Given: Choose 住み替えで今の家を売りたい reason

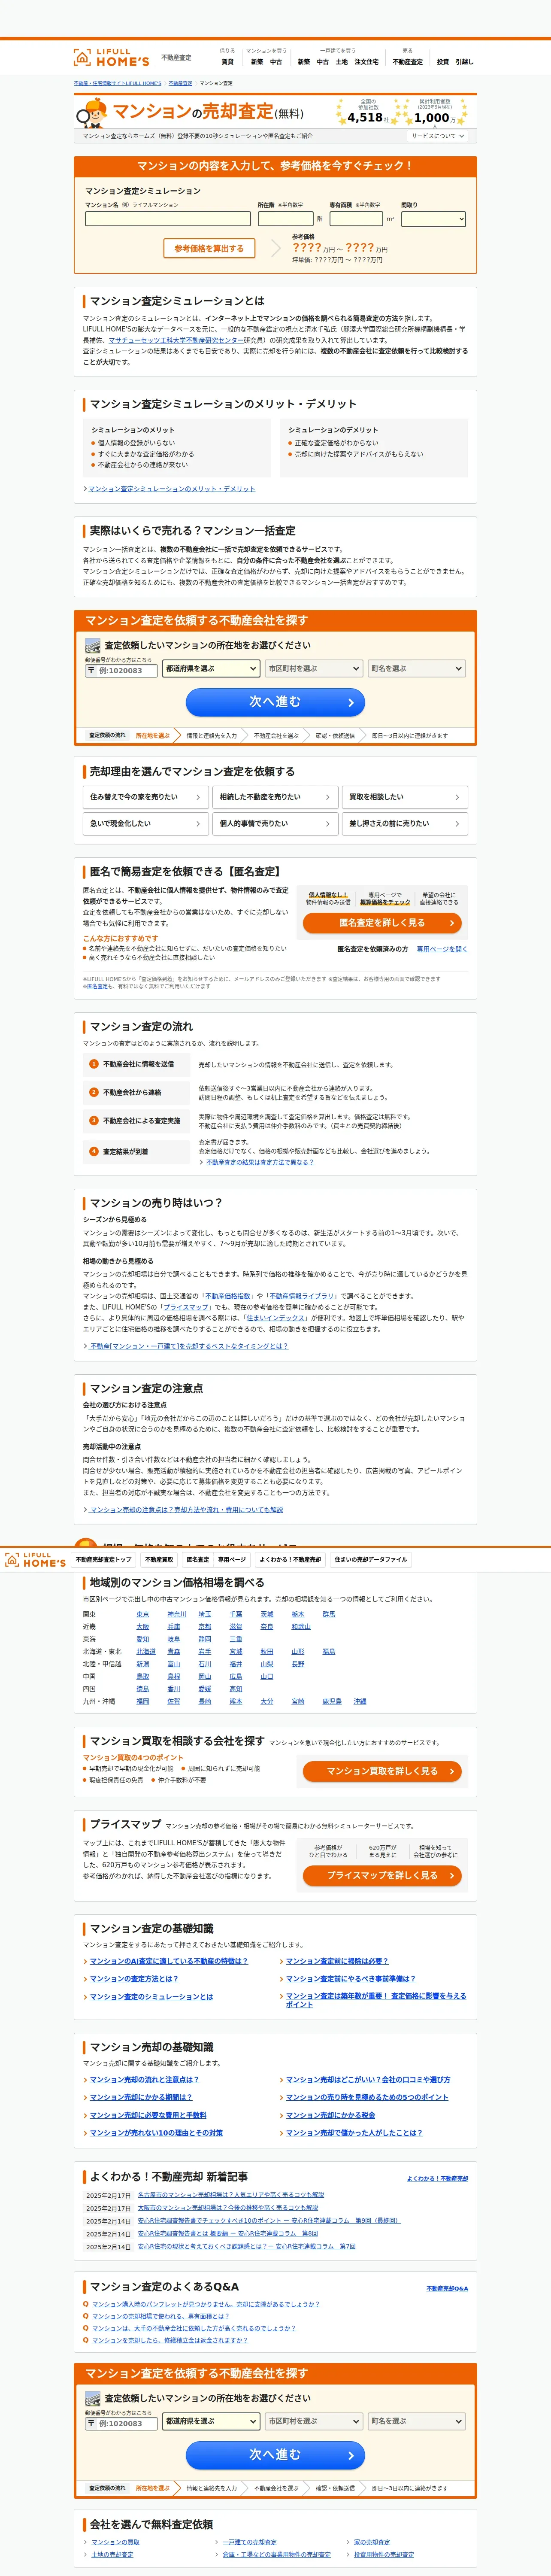Looking at the screenshot, I should tap(145, 797).
